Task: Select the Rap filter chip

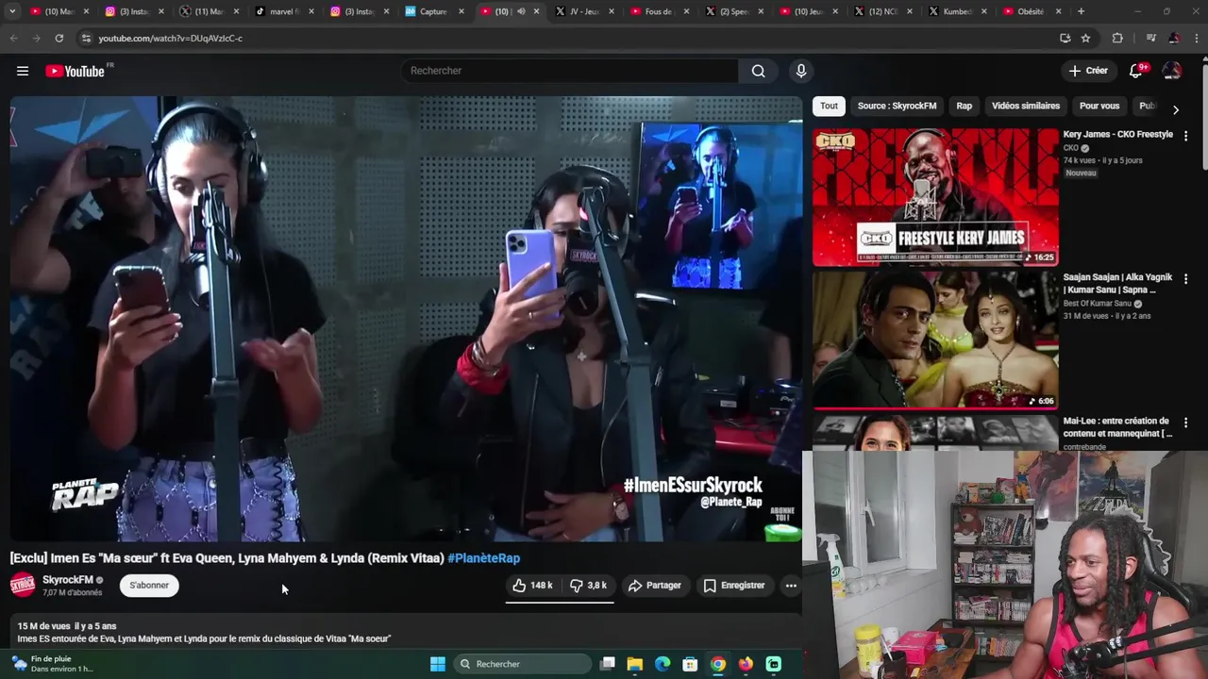Action: 964,106
